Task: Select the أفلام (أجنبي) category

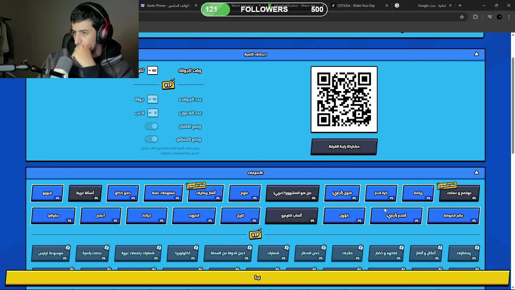Action: point(397,215)
